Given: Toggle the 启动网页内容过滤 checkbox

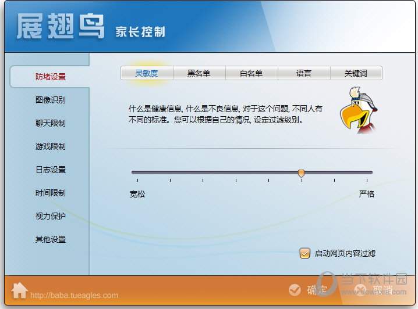Looking at the screenshot, I should pos(304,253).
